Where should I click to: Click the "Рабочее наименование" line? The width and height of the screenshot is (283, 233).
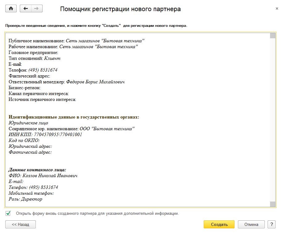click(73, 47)
